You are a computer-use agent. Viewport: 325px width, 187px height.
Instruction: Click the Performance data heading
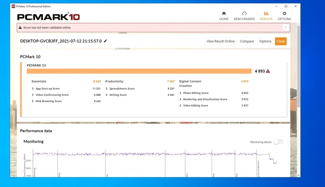coord(36,131)
